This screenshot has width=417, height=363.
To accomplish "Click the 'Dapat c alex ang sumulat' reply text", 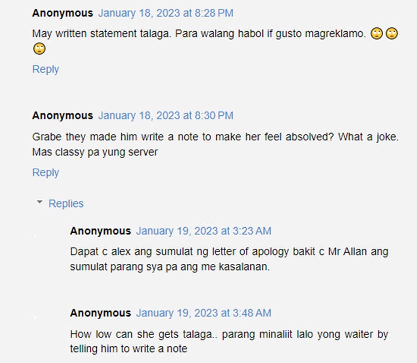I will 229,259.
